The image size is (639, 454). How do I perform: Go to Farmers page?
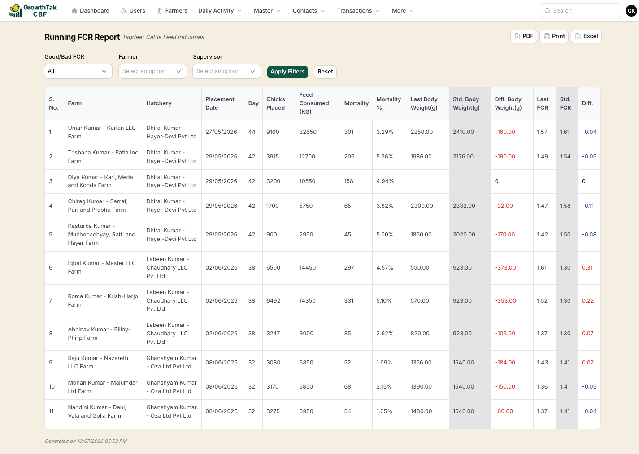point(172,11)
